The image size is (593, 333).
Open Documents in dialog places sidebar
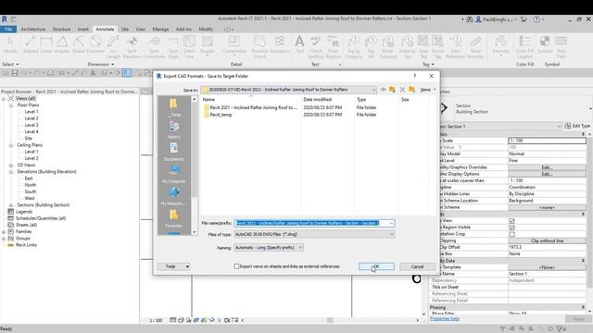174,152
